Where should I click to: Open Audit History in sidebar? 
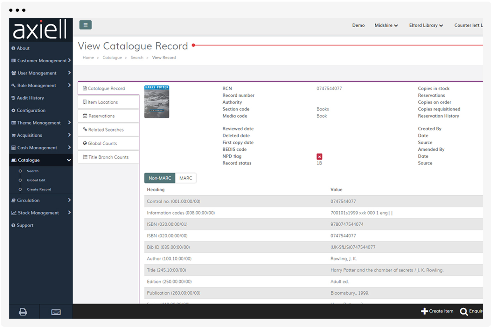30,98
